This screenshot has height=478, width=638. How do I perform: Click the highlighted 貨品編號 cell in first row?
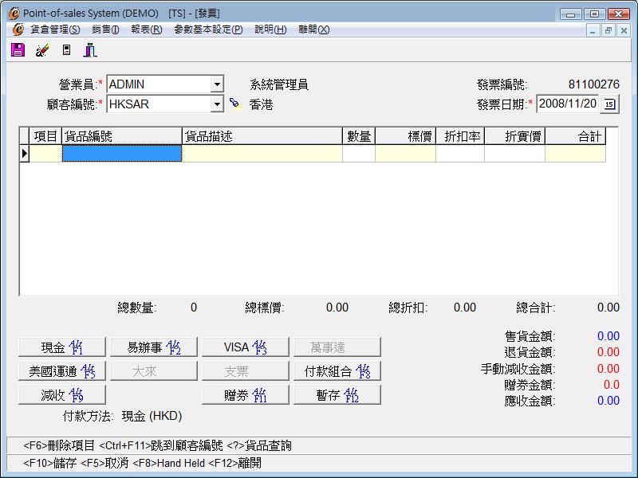click(x=122, y=154)
